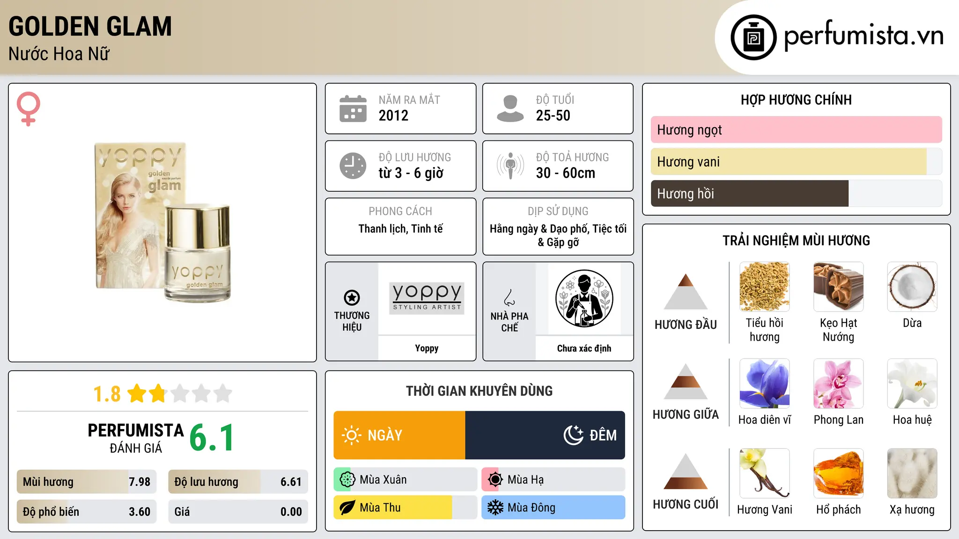This screenshot has width=959, height=539.
Task: Click the person icon beside Độ tuổi
Action: [510, 109]
